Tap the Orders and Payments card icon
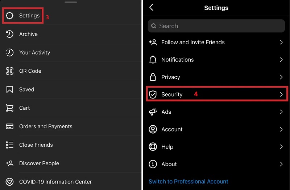This screenshot has height=190, width=290. (9, 126)
